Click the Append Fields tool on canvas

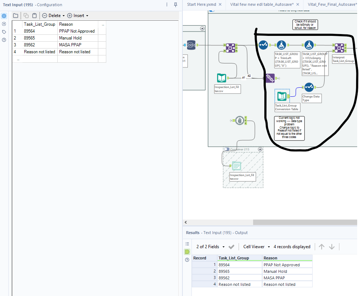tap(269, 78)
